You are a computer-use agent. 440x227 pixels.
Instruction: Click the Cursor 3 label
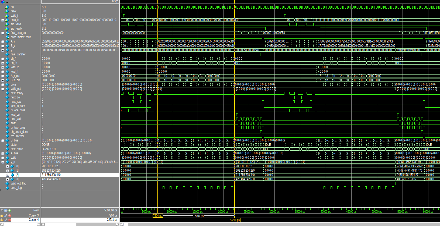[34, 215]
